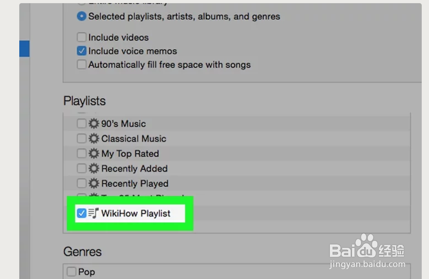429x279 pixels.
Task: Click the Recently Added gear icon
Action: point(94,169)
